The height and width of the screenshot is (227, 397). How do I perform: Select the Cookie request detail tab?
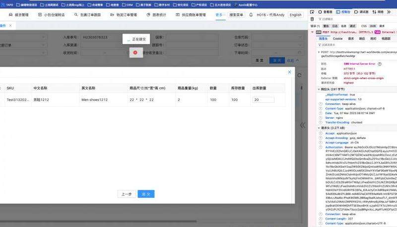click(337, 39)
